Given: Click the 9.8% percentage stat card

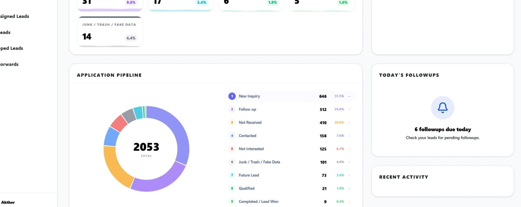Looking at the screenshot, I should [110, 5].
